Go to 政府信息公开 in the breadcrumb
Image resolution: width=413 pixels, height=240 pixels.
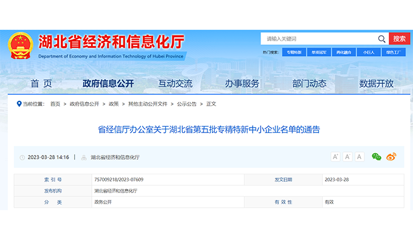(84, 104)
